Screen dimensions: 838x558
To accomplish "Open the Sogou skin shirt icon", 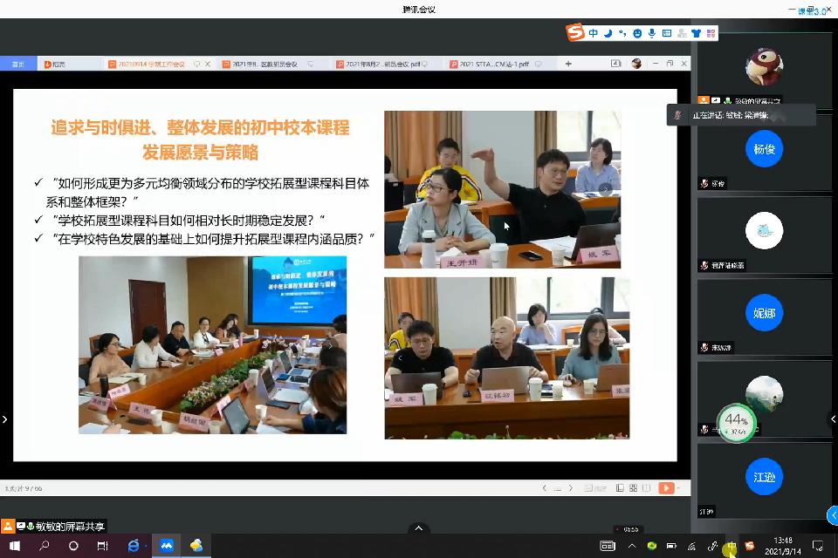I will (x=696, y=33).
